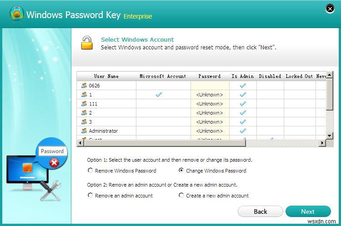Click the user icon beside account 0626
The width and height of the screenshot is (341, 226).
coord(84,86)
